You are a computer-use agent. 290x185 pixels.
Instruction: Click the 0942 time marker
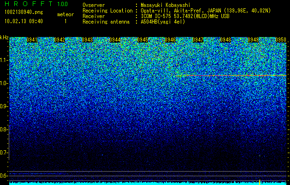click(59, 40)
